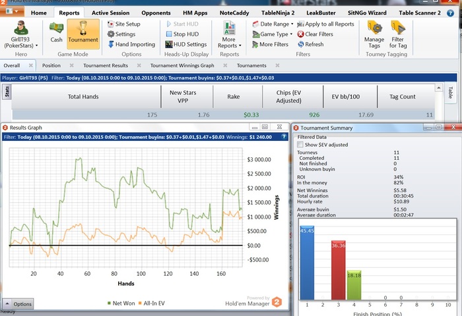This screenshot has width=462, height=316.
Task: Open HM Apps tab
Action: coord(195,13)
